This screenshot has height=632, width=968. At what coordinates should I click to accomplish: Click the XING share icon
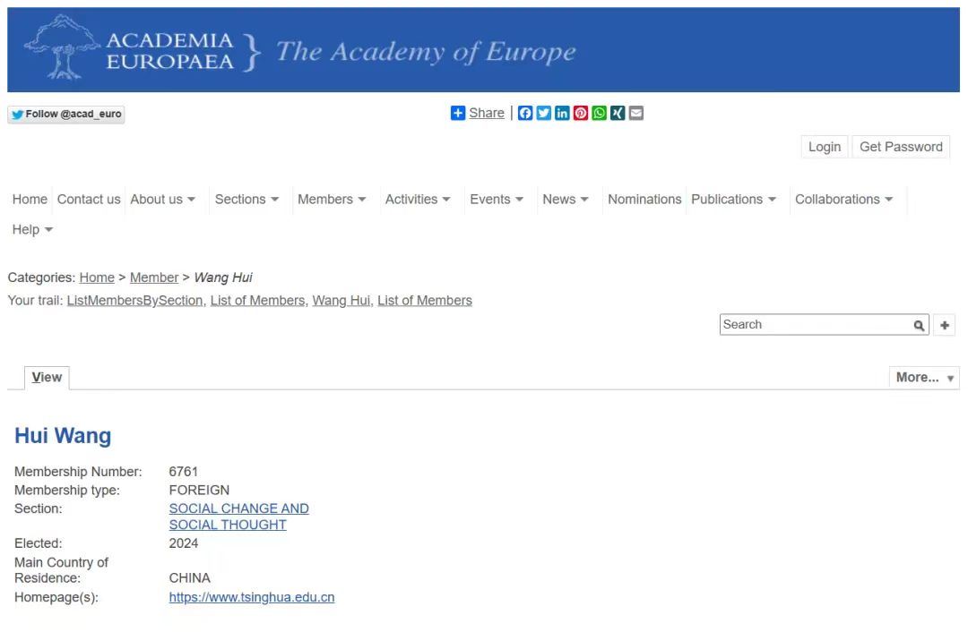(x=618, y=113)
